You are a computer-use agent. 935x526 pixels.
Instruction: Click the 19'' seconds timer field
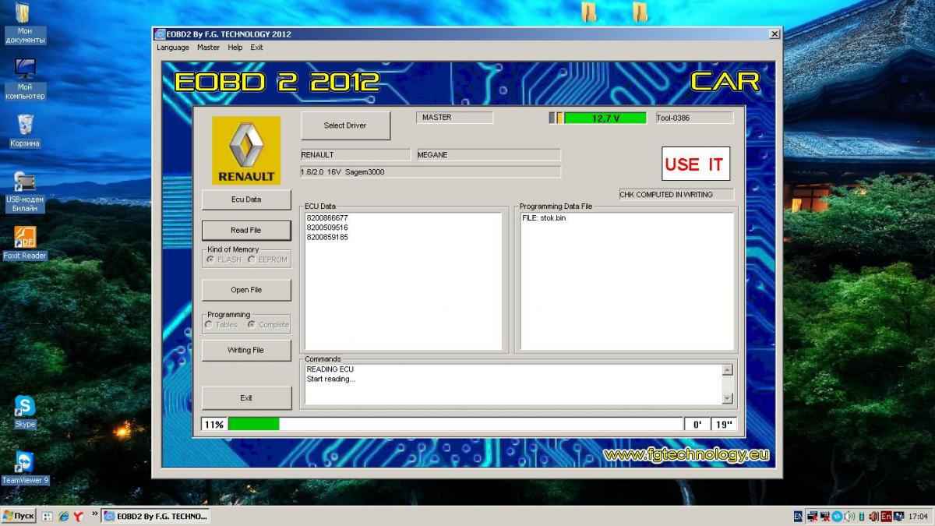point(724,425)
